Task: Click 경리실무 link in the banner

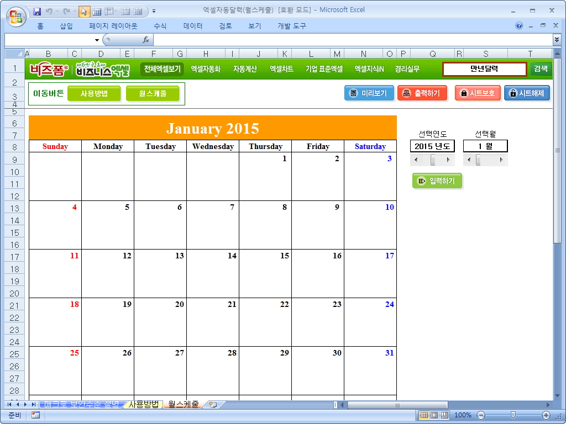Action: (407, 69)
